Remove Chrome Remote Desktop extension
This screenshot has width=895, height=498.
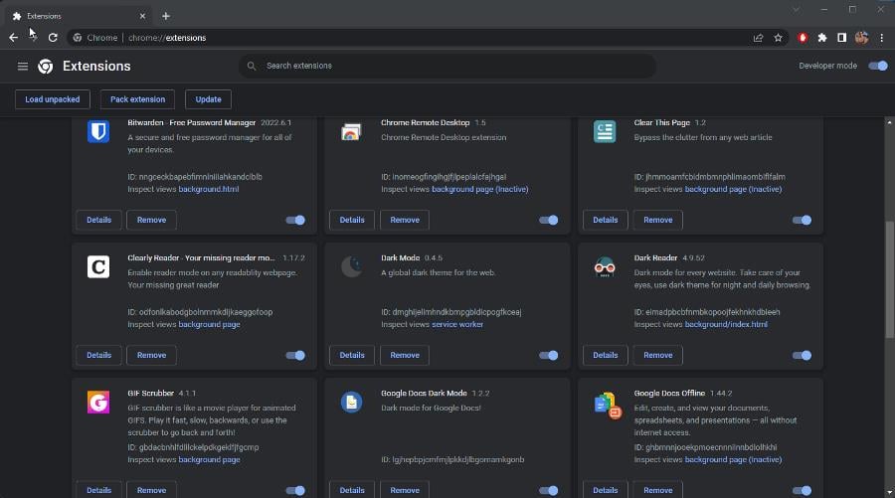(x=405, y=221)
